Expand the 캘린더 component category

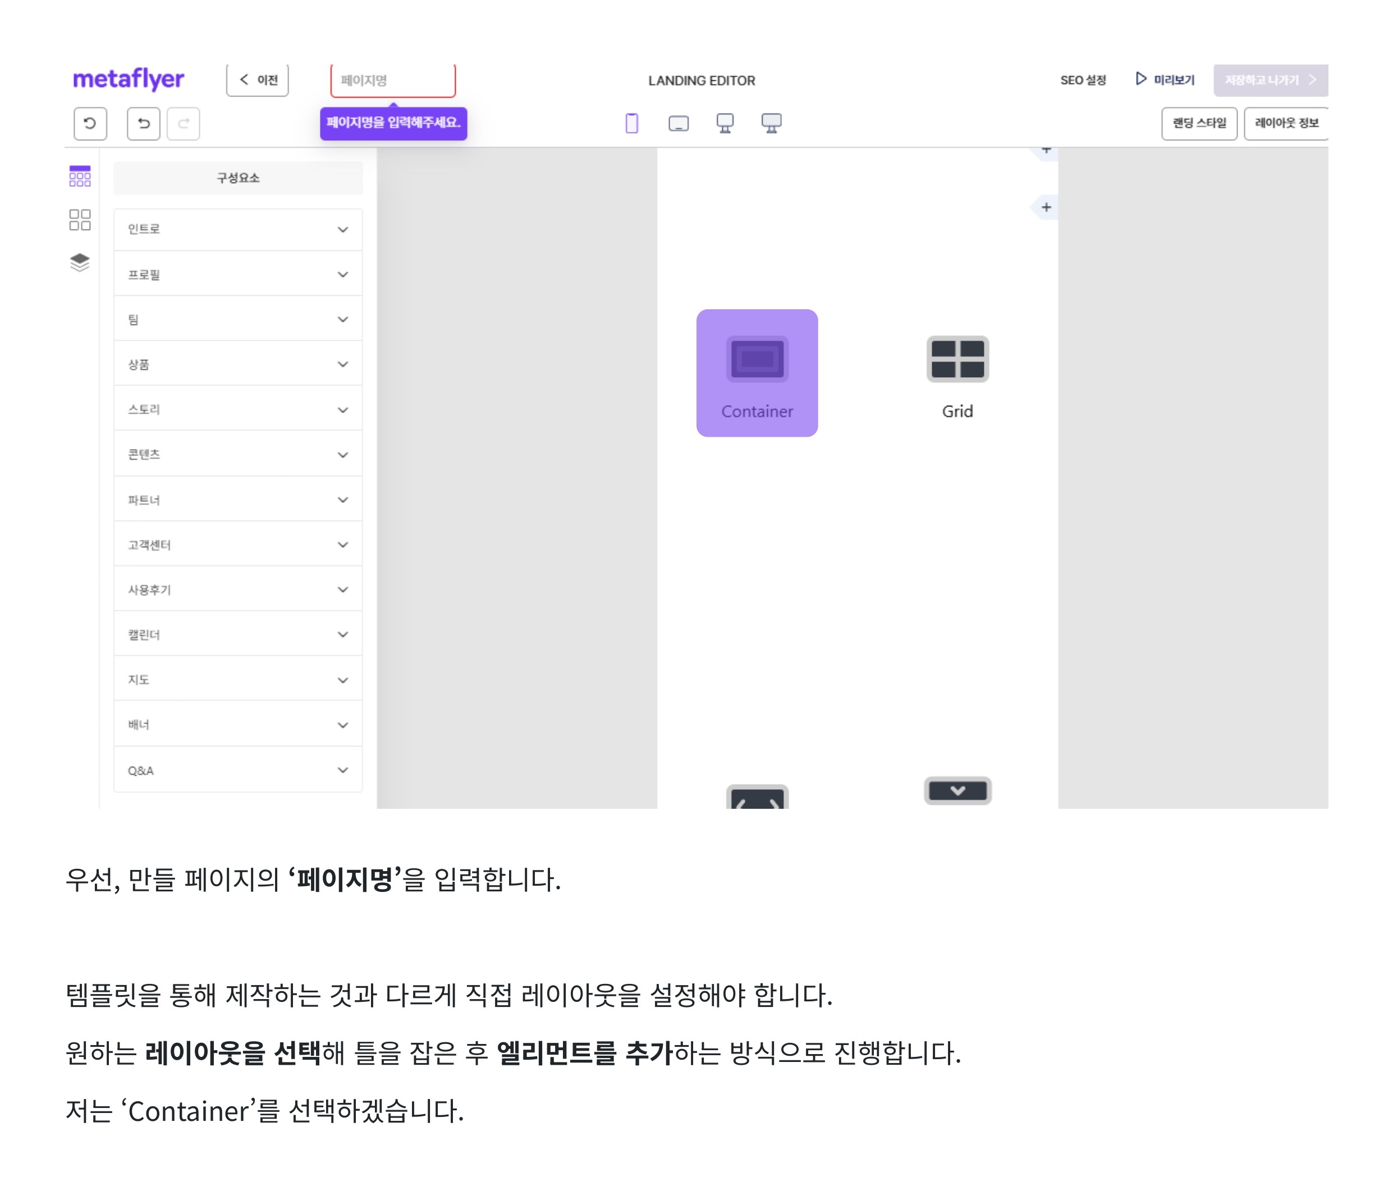click(237, 635)
